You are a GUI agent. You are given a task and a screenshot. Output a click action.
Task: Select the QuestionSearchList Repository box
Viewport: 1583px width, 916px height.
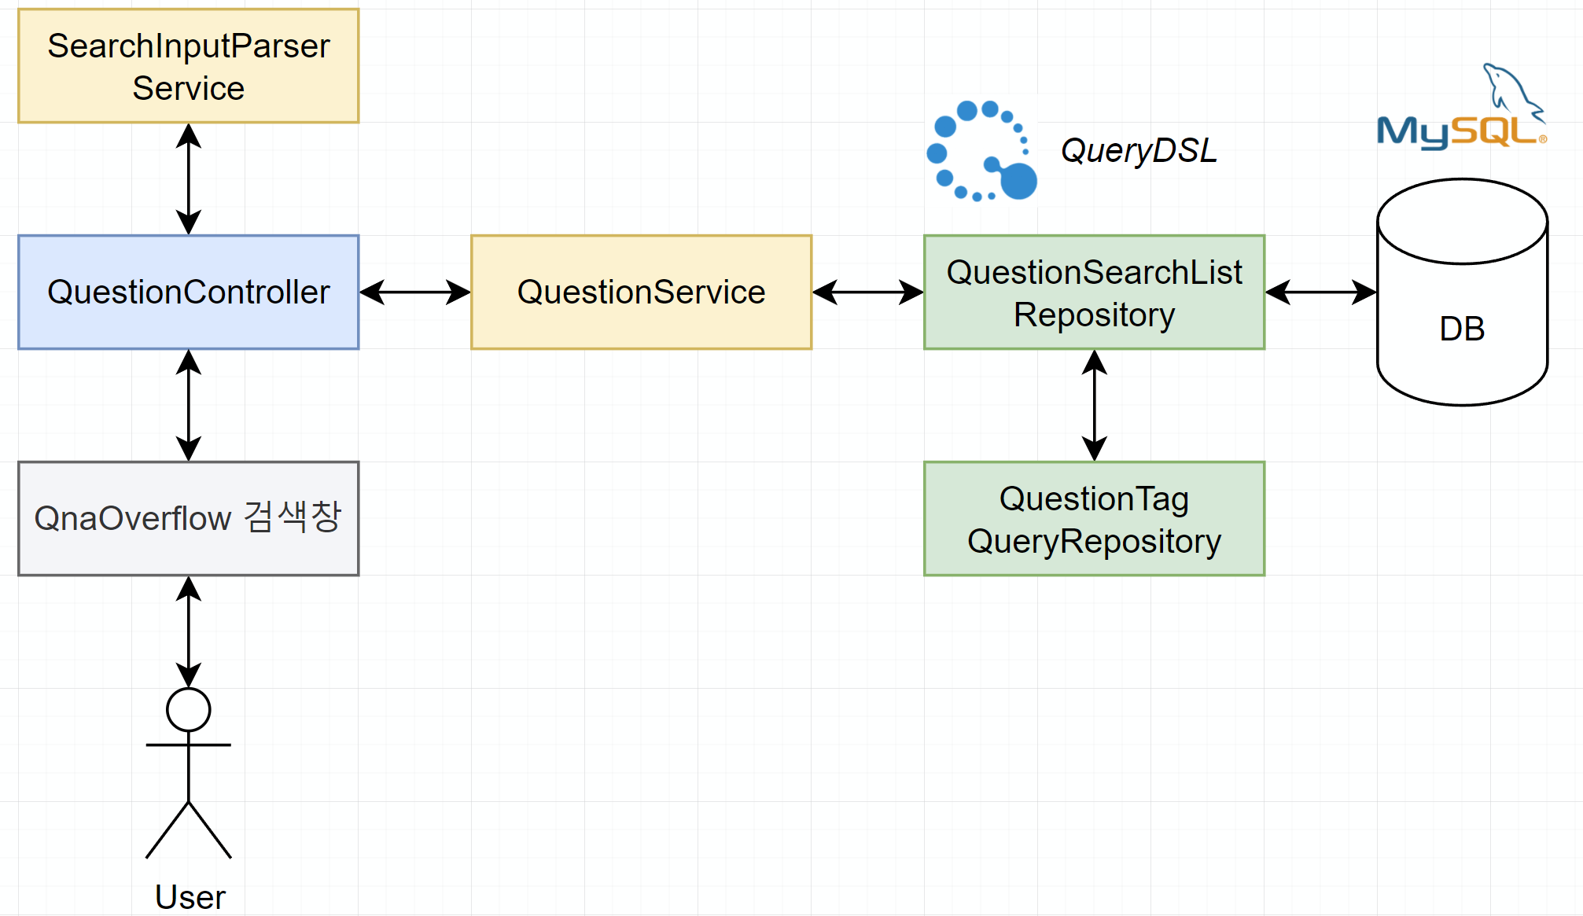(x=1094, y=292)
